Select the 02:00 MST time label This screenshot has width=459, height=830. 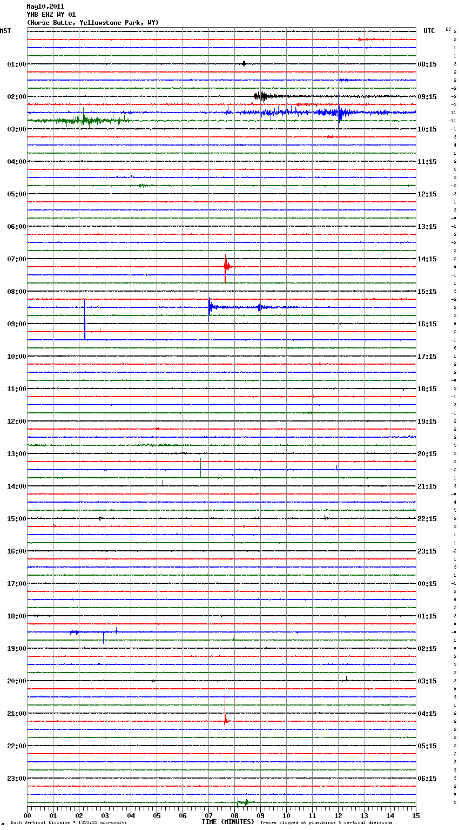pyautogui.click(x=16, y=97)
